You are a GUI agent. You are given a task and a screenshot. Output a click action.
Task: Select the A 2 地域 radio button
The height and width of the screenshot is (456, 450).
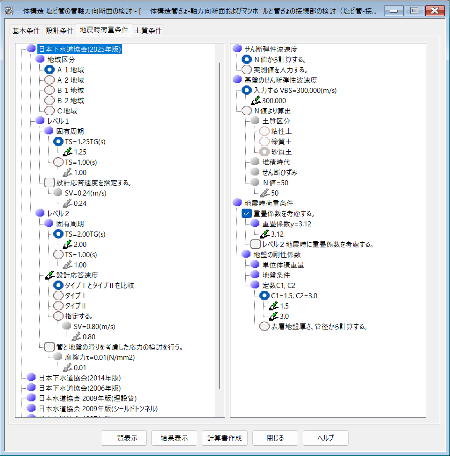pyautogui.click(x=50, y=80)
